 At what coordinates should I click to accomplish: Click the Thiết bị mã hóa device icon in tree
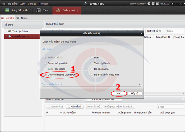pyautogui.click(x=10, y=31)
